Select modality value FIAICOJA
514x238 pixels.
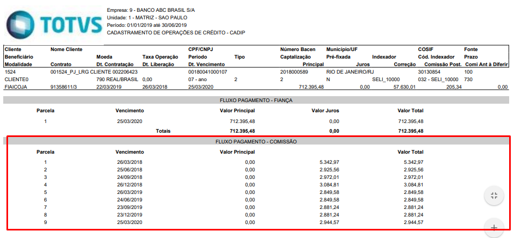[x=15, y=86]
